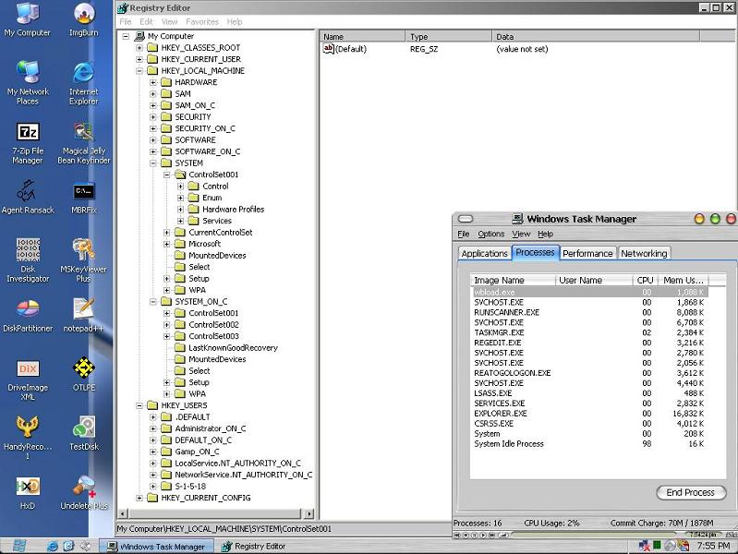The image size is (738, 554).
Task: Select the EXPLORER.EXE process row
Action: (589, 414)
